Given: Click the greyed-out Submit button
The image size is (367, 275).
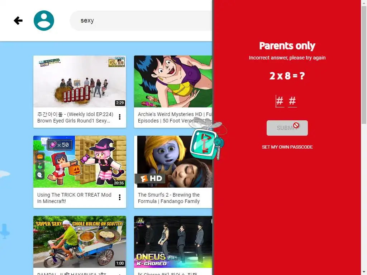Looking at the screenshot, I should pyautogui.click(x=287, y=128).
